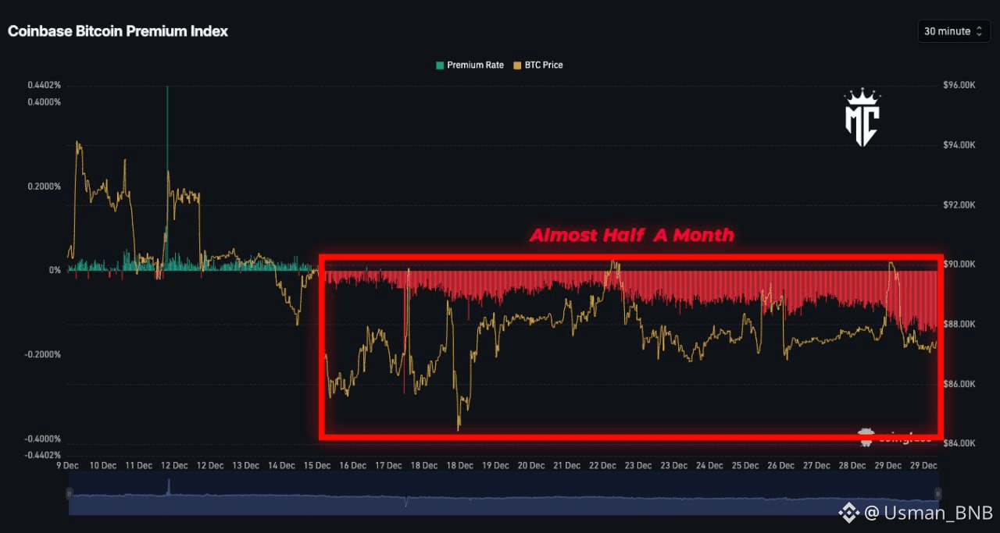Screen dimensions: 1000x533
Task: Click the $86.00K price label
Action: [x=960, y=384]
